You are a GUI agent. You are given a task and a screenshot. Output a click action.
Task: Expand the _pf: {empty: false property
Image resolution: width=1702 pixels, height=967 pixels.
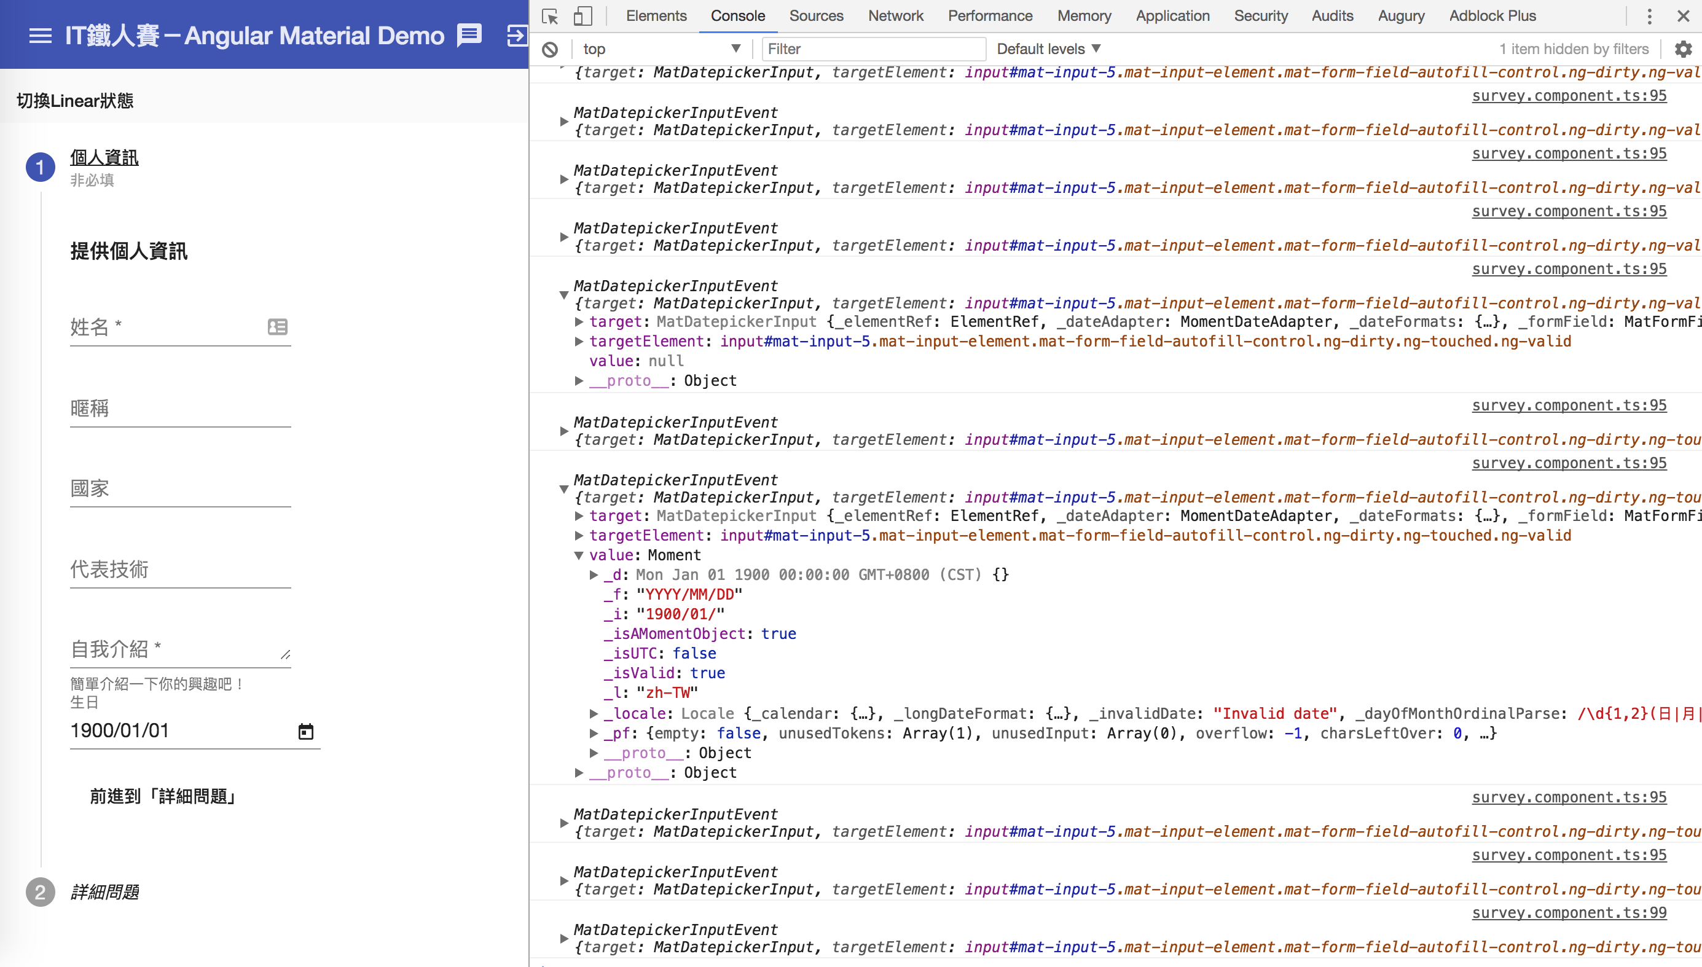(593, 733)
